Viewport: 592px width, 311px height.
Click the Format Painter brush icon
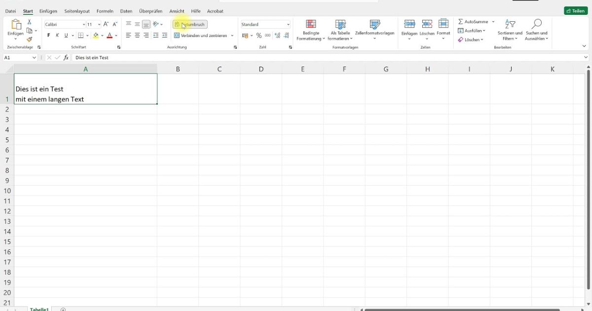(x=29, y=39)
